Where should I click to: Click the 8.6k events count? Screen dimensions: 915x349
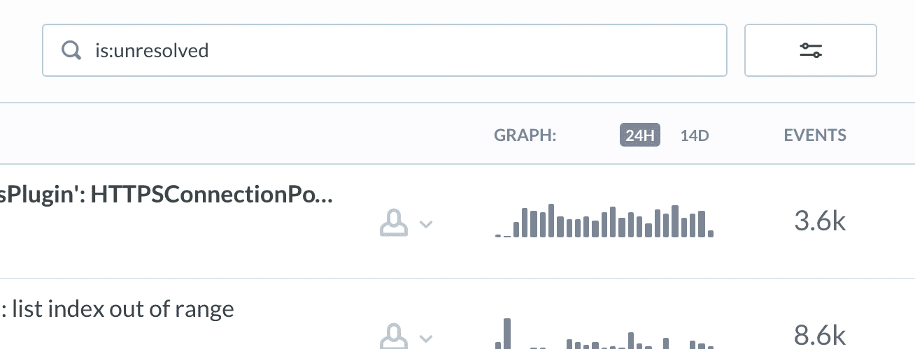coord(820,335)
